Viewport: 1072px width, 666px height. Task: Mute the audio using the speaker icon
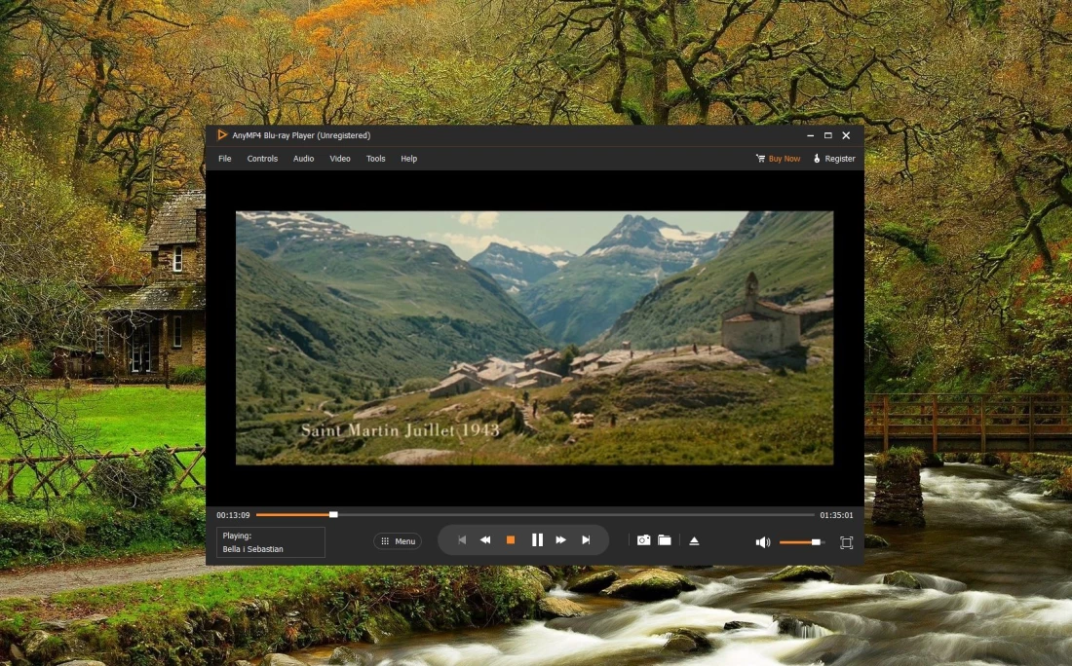tap(762, 542)
